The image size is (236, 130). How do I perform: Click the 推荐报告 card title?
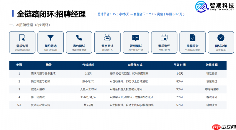[x=193, y=46]
